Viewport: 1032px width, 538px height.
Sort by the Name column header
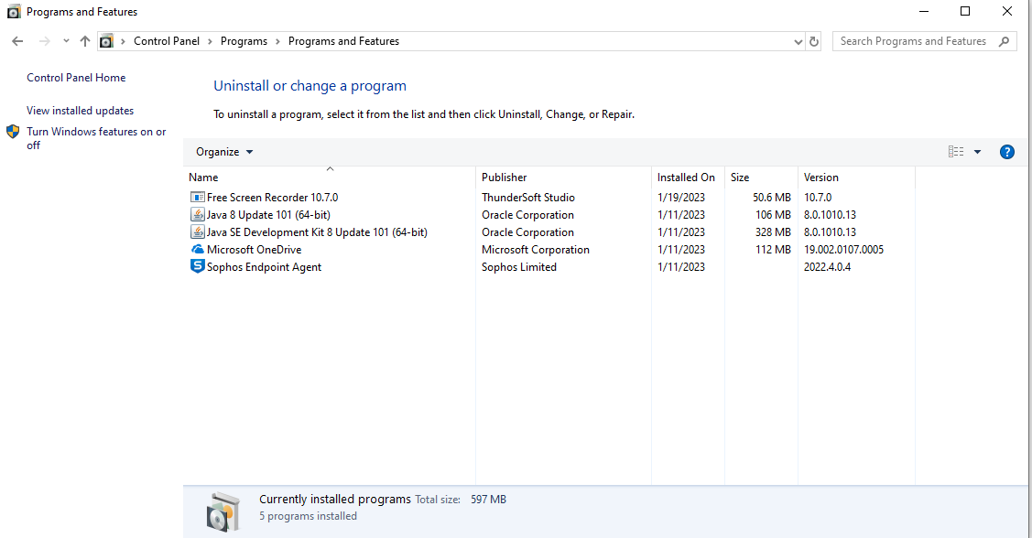coord(330,178)
